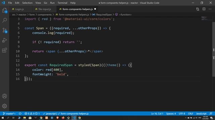215x120 pixels.
Task: Split the editor to the right
Action: [204, 9]
